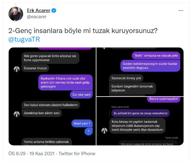Screen dimensions: 195x162
Task: Click the blue question mark bubble
Action: [89, 131]
